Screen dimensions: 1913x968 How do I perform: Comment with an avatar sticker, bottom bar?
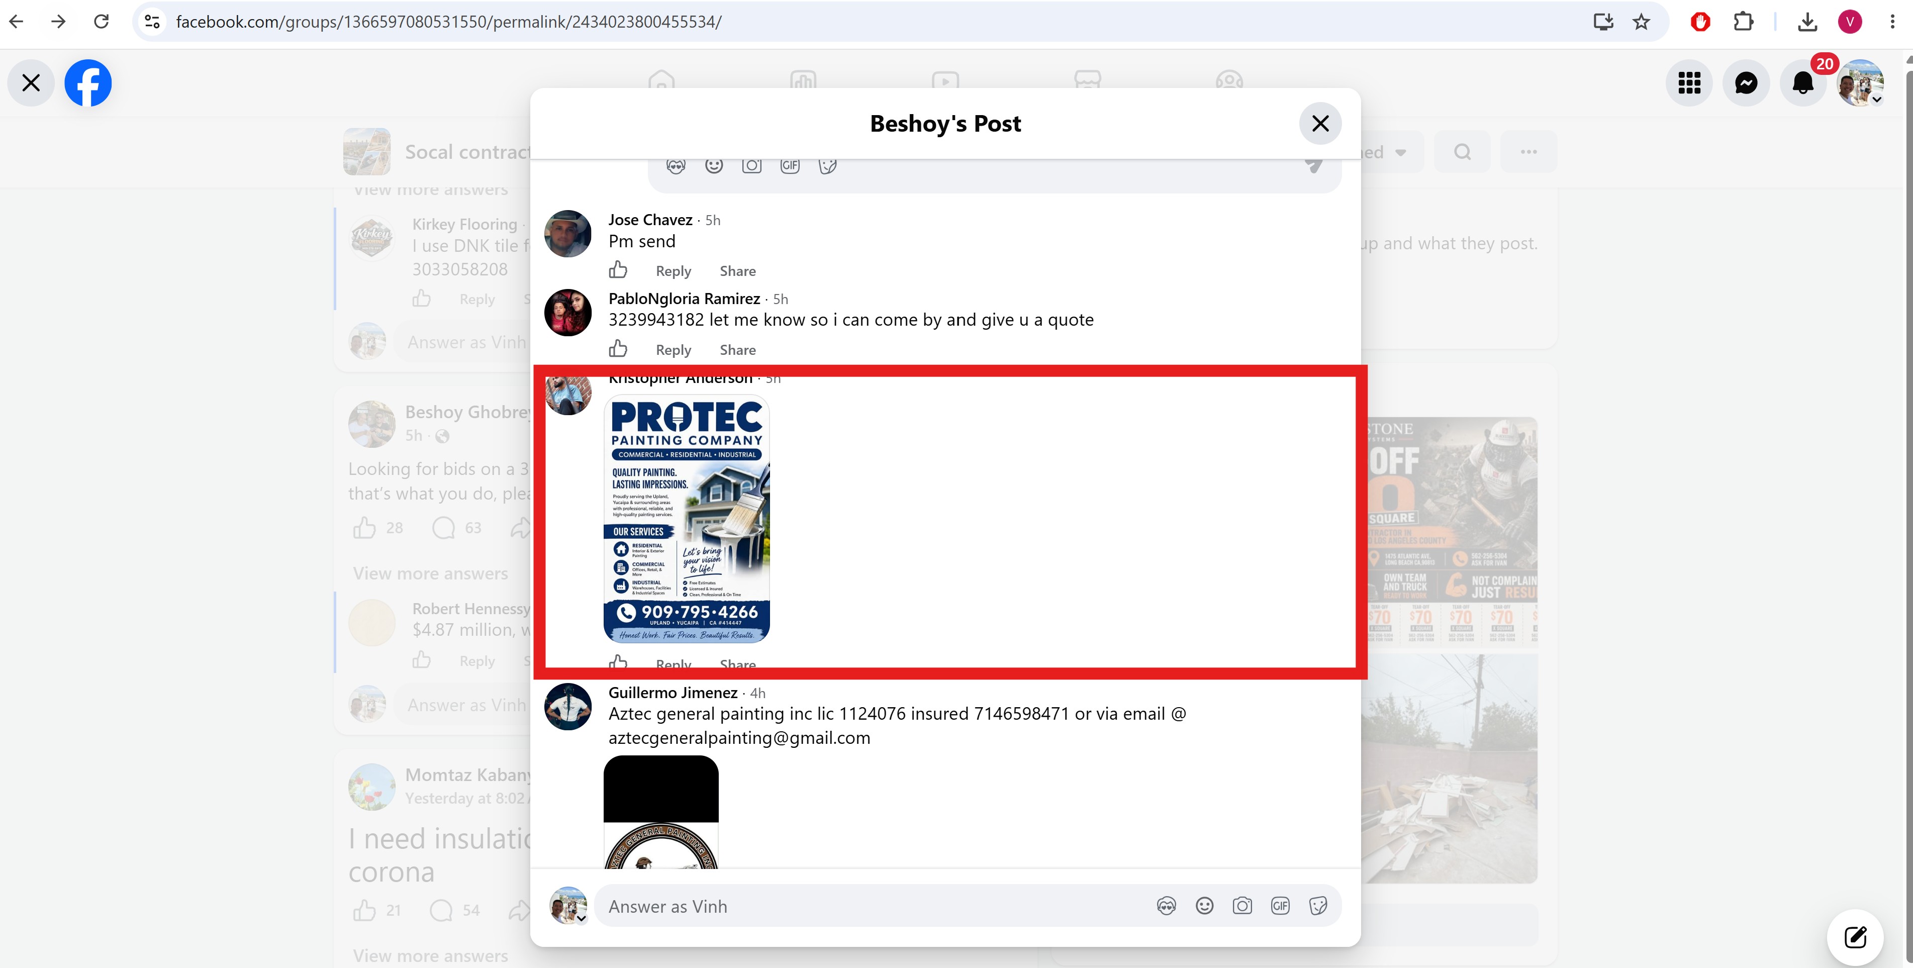(x=1166, y=906)
